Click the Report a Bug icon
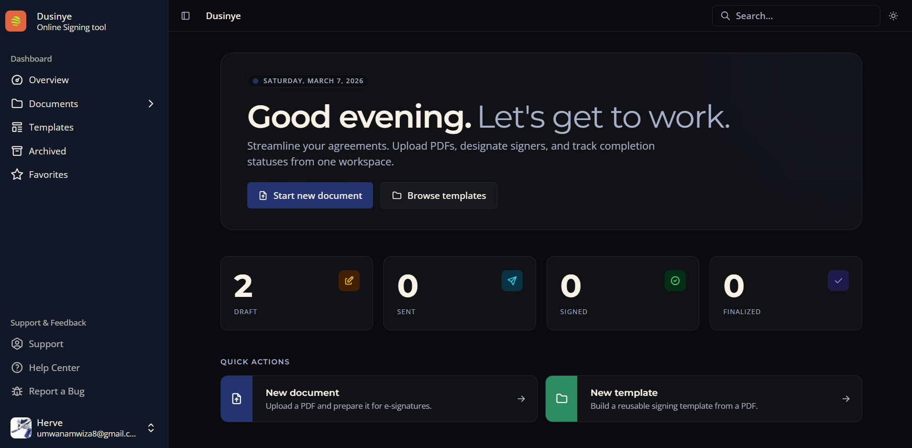Screen dimensions: 912x448 (x=17, y=391)
